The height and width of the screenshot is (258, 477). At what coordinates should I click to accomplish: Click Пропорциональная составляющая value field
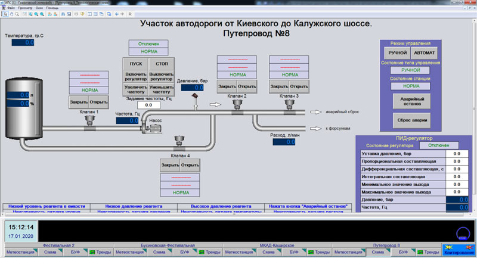click(457, 161)
